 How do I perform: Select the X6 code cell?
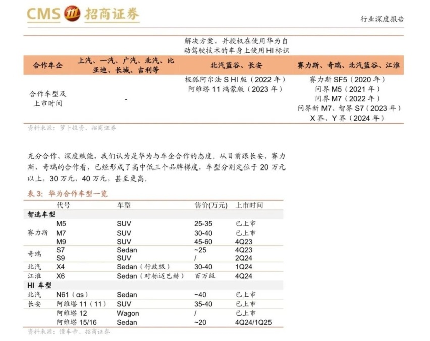click(x=61, y=276)
